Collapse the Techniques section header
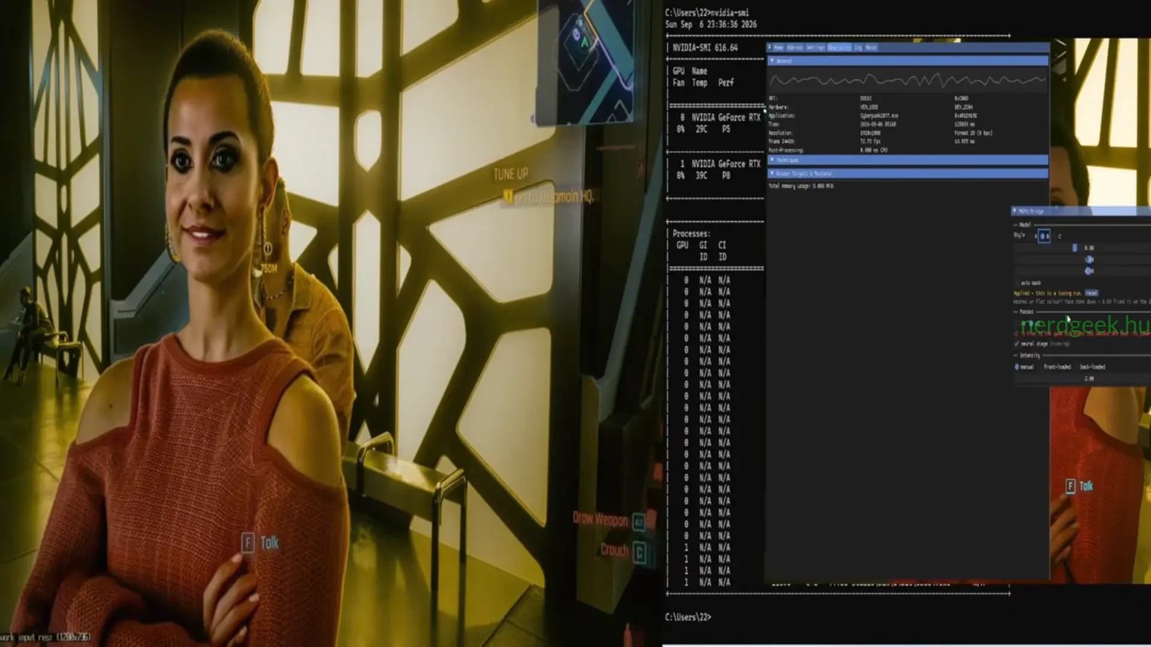 [x=908, y=160]
